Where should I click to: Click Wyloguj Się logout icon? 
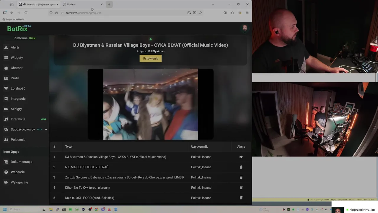[x=6, y=182]
